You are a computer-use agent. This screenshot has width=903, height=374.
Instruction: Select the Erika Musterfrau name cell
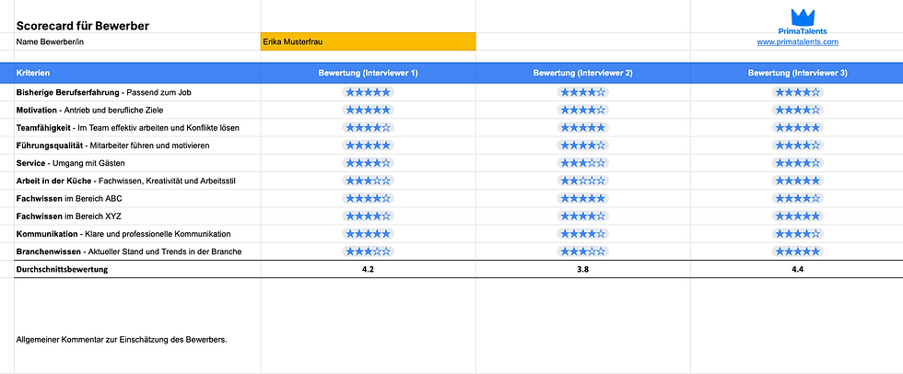coord(368,42)
